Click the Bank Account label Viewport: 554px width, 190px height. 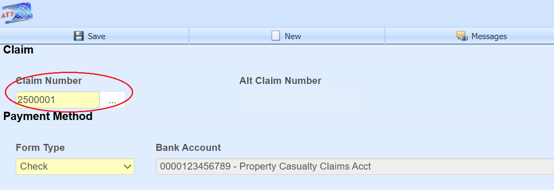click(x=188, y=148)
